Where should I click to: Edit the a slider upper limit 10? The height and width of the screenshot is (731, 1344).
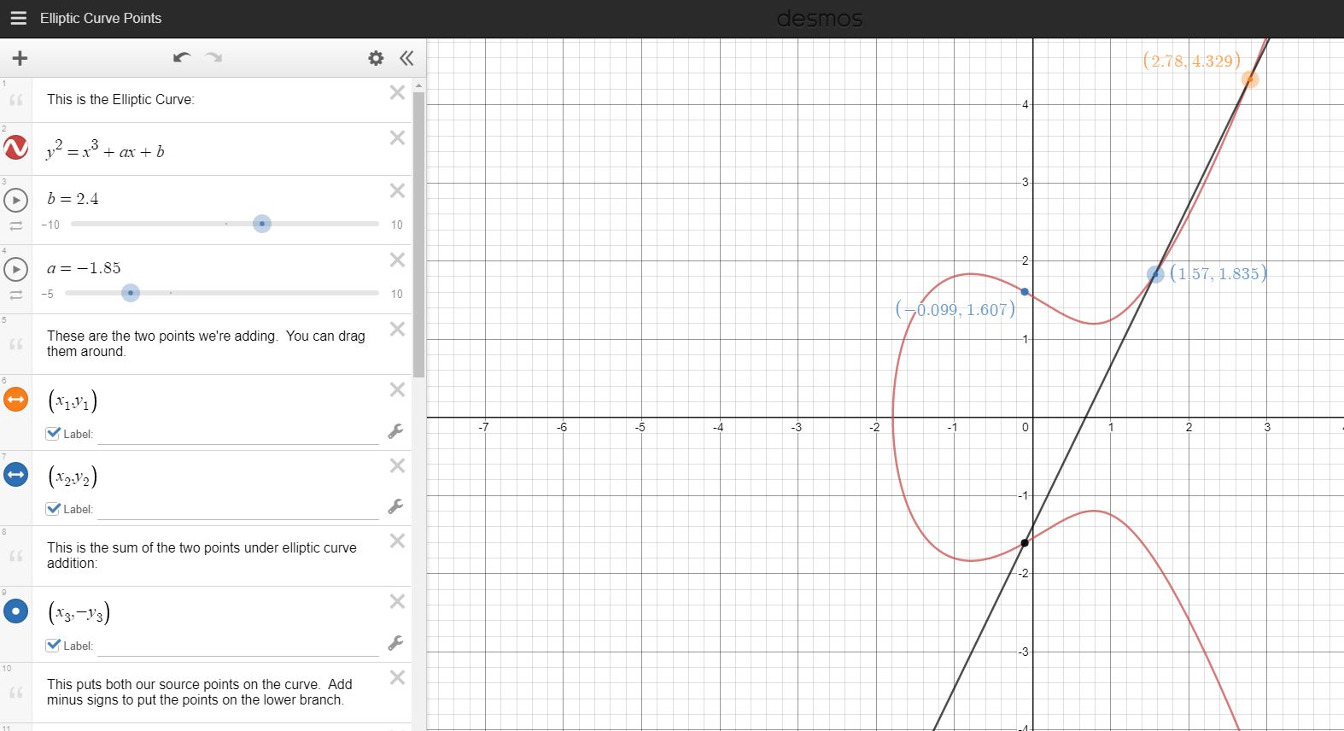pyautogui.click(x=396, y=294)
